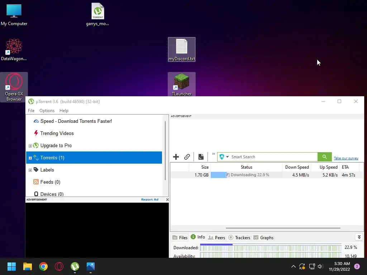Select the My Computer desktop icon
The image size is (367, 275).
tap(14, 15)
